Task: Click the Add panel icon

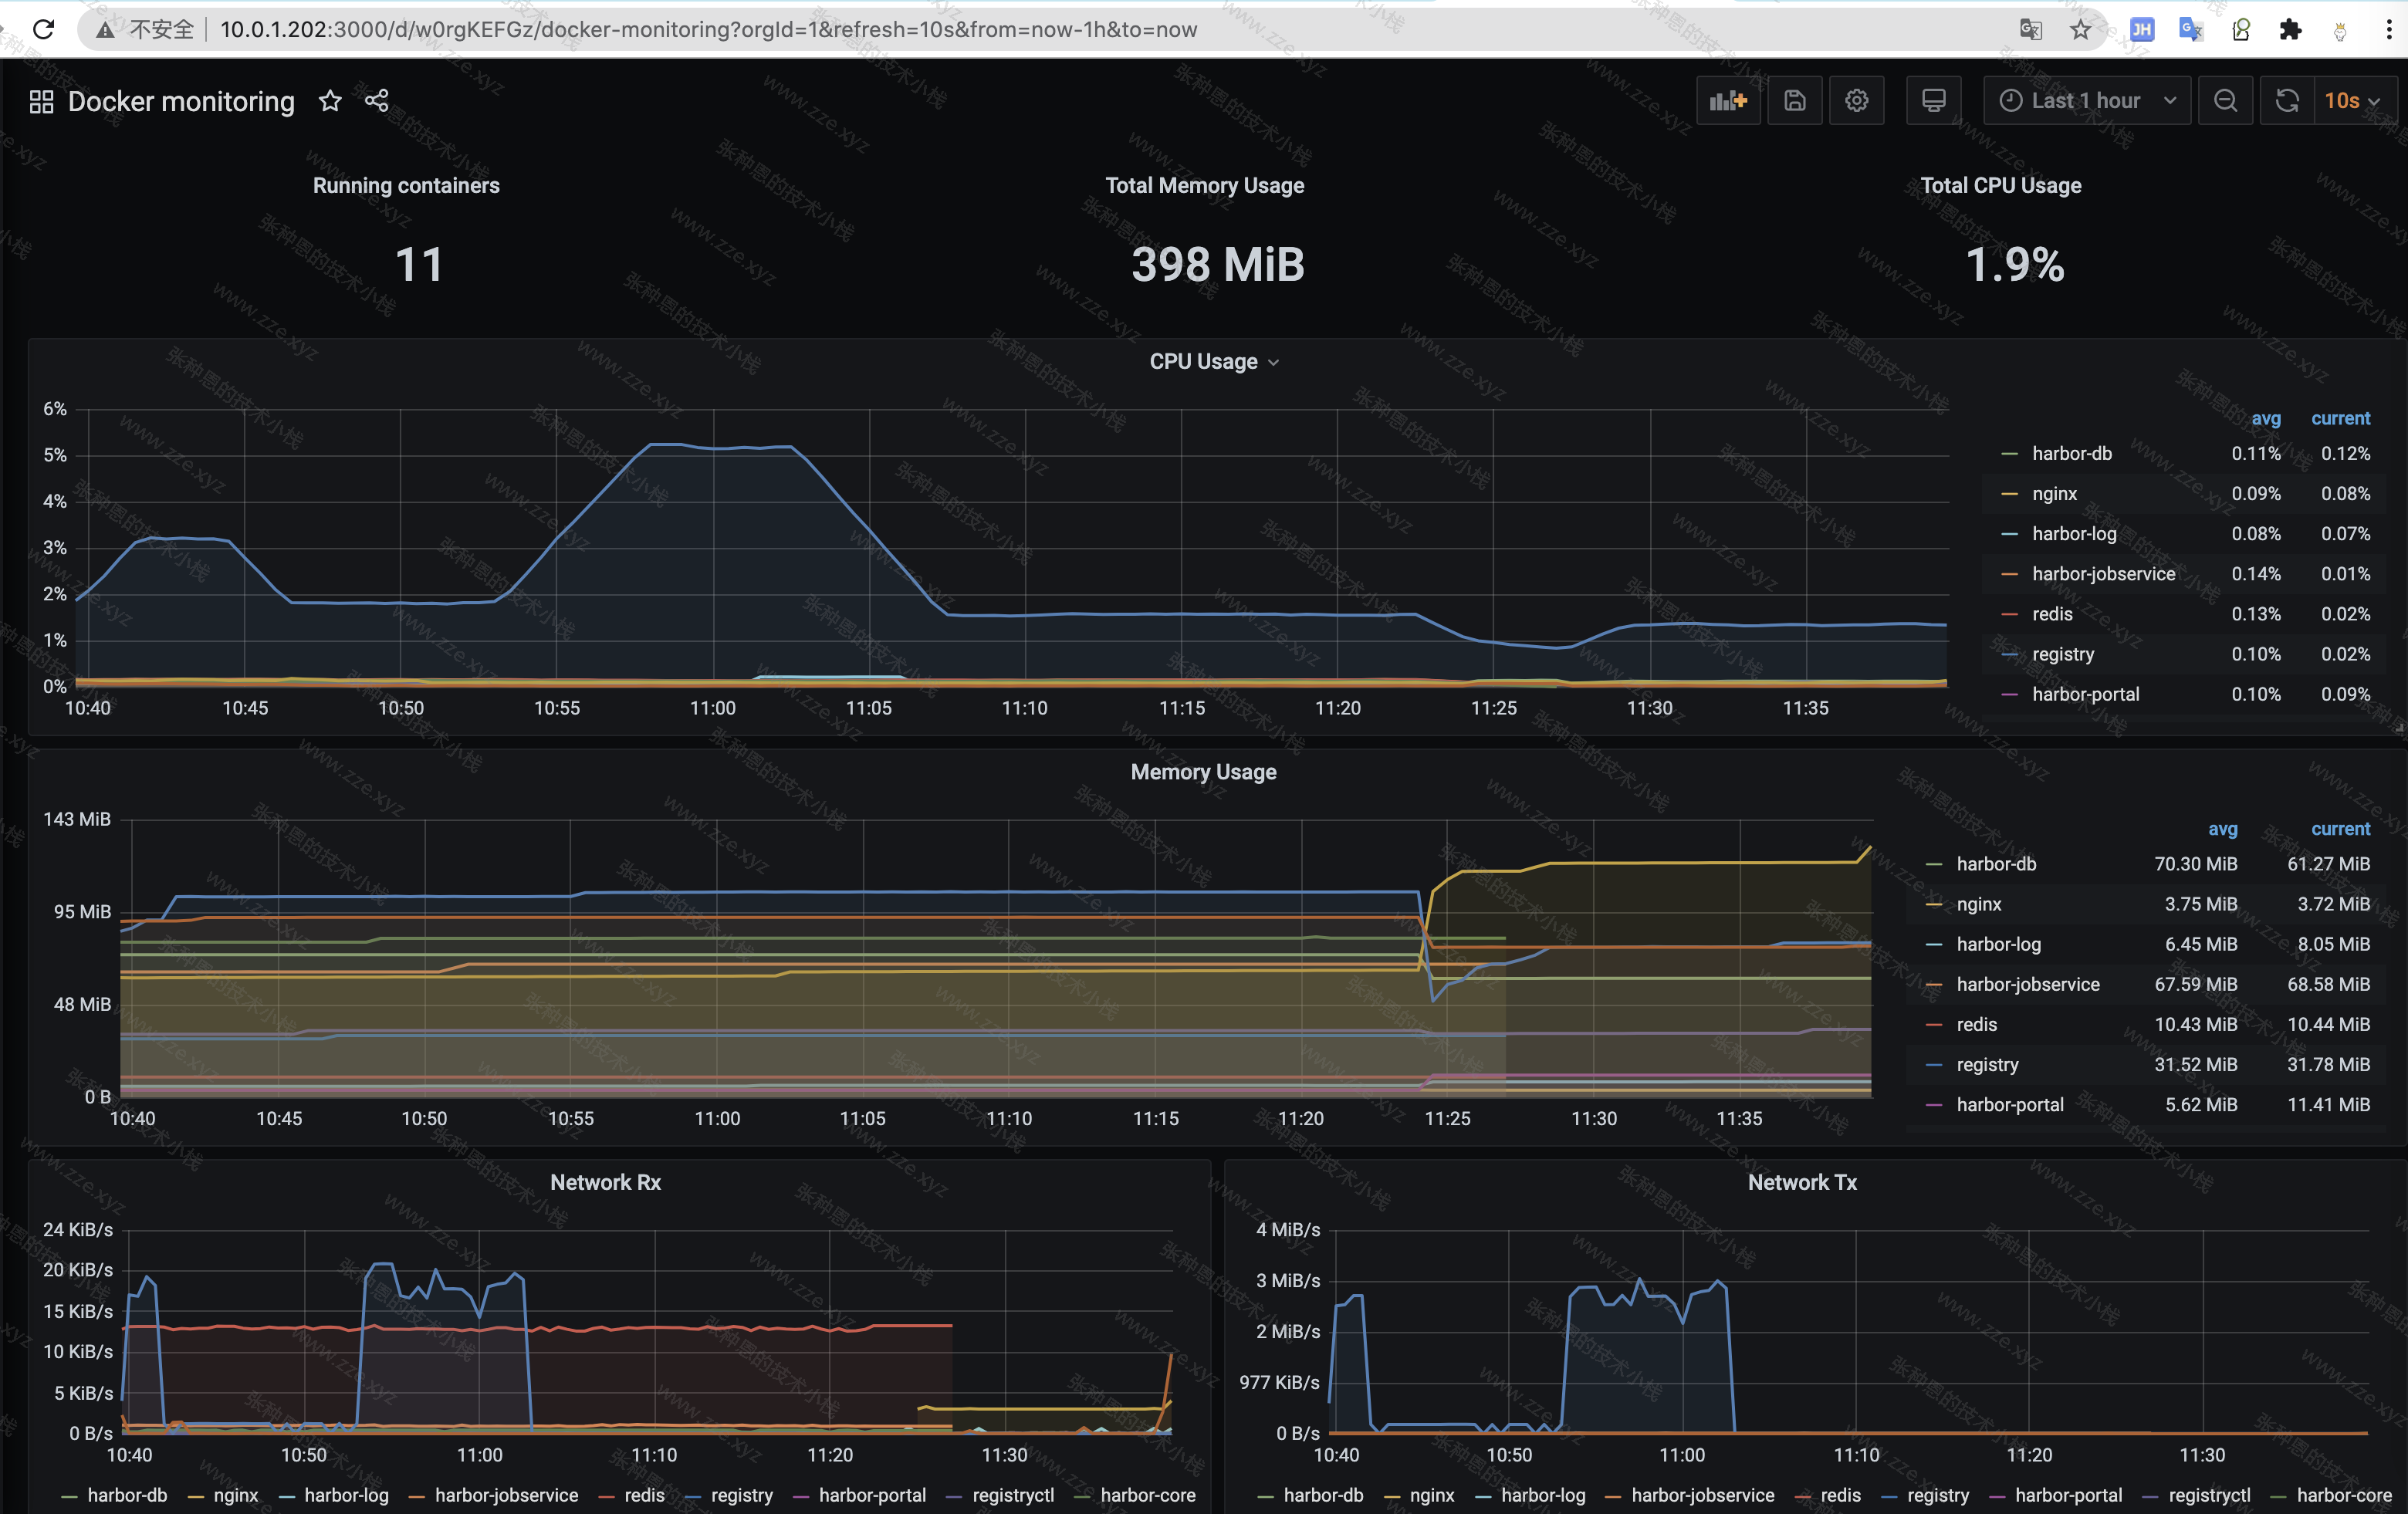Action: (1728, 100)
